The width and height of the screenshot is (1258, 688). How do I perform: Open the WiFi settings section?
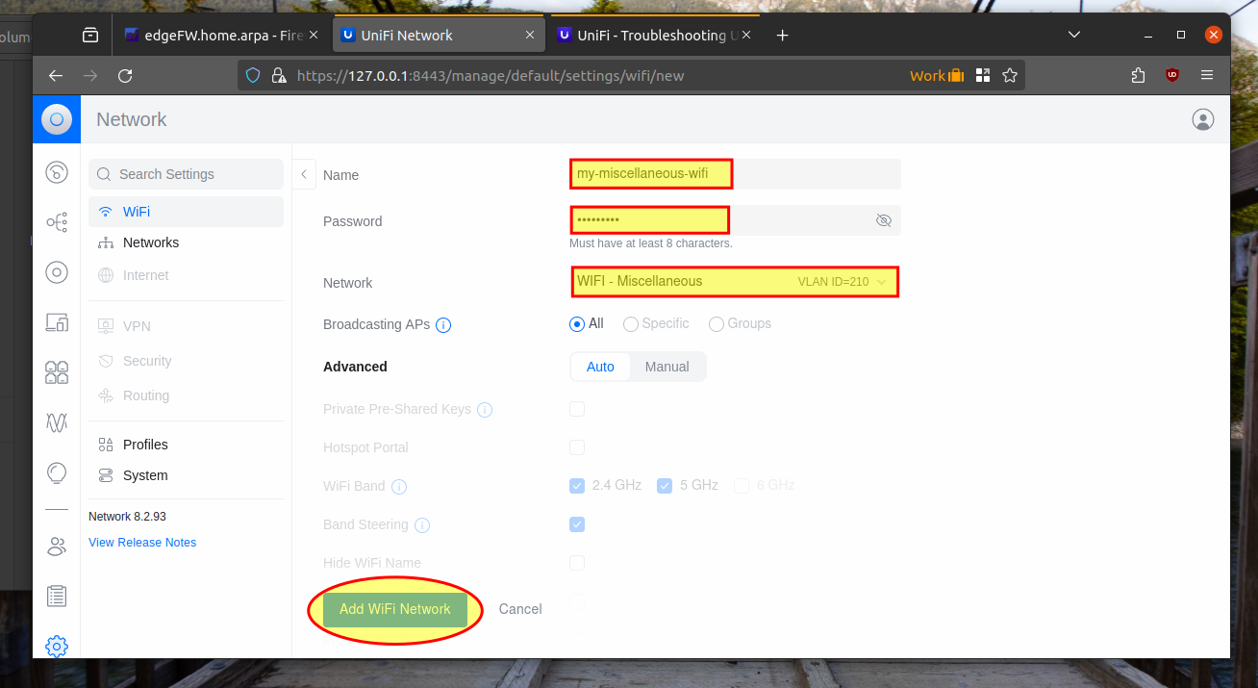point(186,212)
